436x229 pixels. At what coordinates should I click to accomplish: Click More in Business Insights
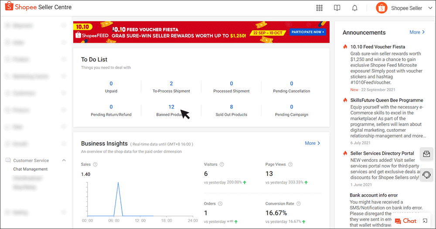pyautogui.click(x=313, y=143)
